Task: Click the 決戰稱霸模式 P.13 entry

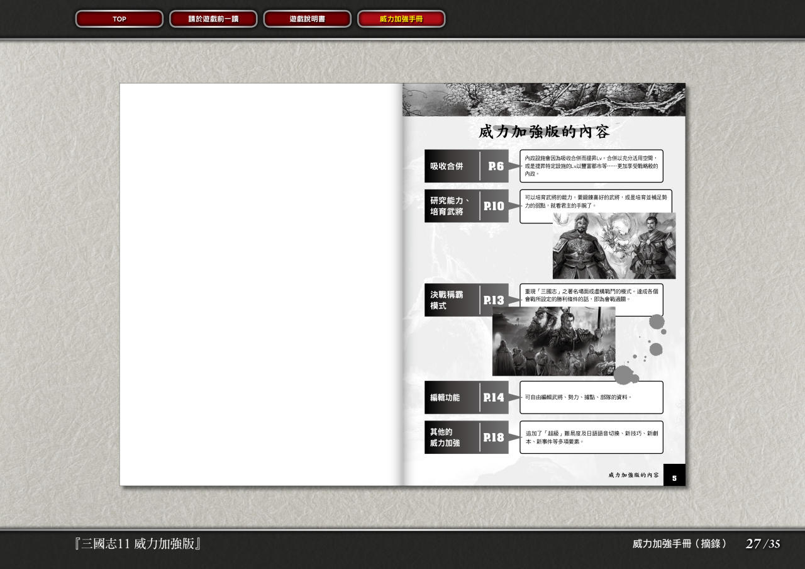Action: tap(467, 300)
